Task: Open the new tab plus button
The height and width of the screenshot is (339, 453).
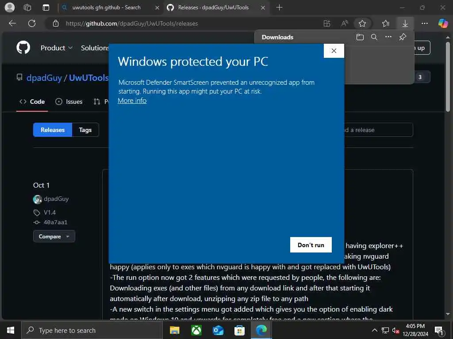Action: pyautogui.click(x=279, y=8)
